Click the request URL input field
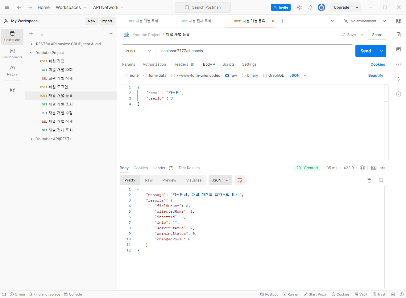Image resolution: width=406 pixels, height=298 pixels. coord(255,51)
